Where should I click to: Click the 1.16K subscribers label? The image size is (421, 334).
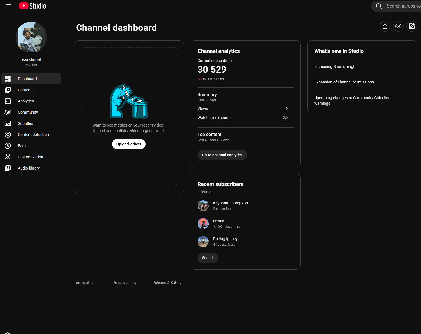pyautogui.click(x=227, y=227)
